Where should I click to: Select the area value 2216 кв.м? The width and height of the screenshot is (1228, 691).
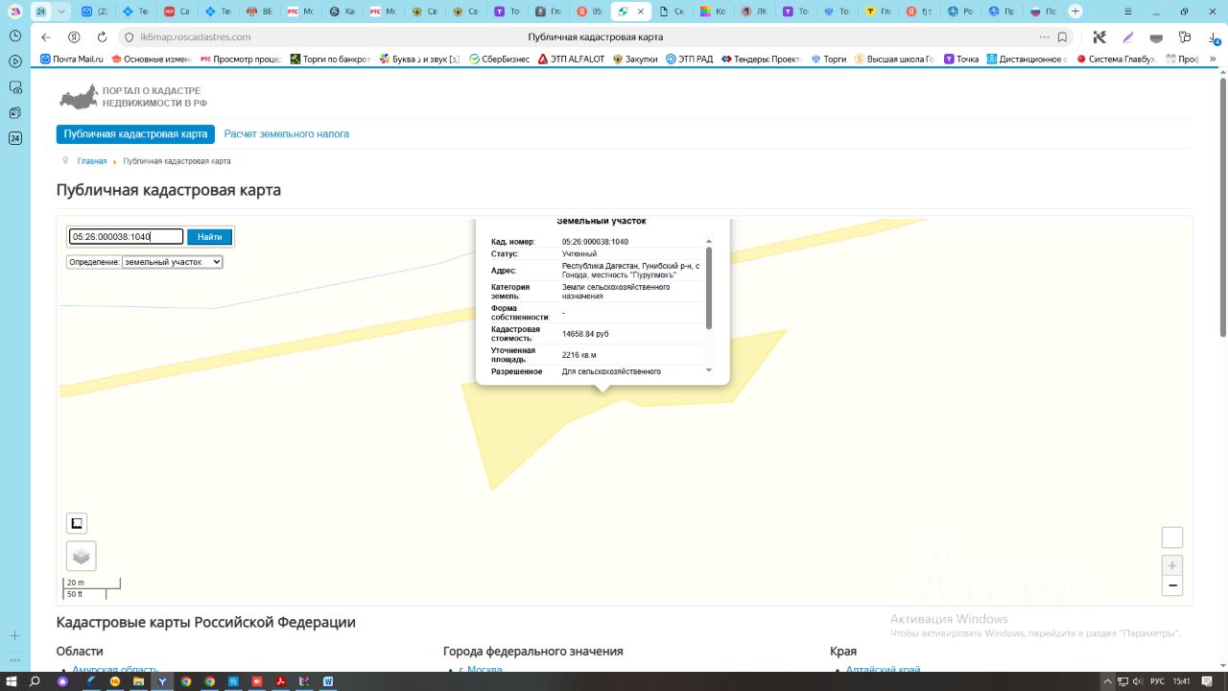click(579, 355)
